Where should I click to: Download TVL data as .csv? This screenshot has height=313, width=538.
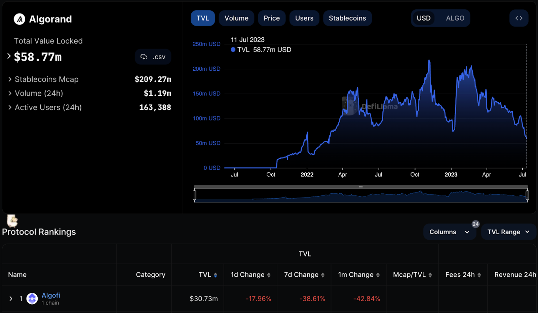pos(153,57)
